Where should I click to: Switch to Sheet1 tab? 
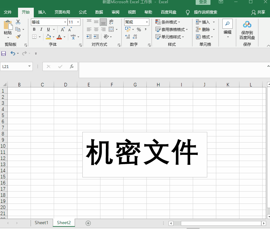tap(41, 223)
